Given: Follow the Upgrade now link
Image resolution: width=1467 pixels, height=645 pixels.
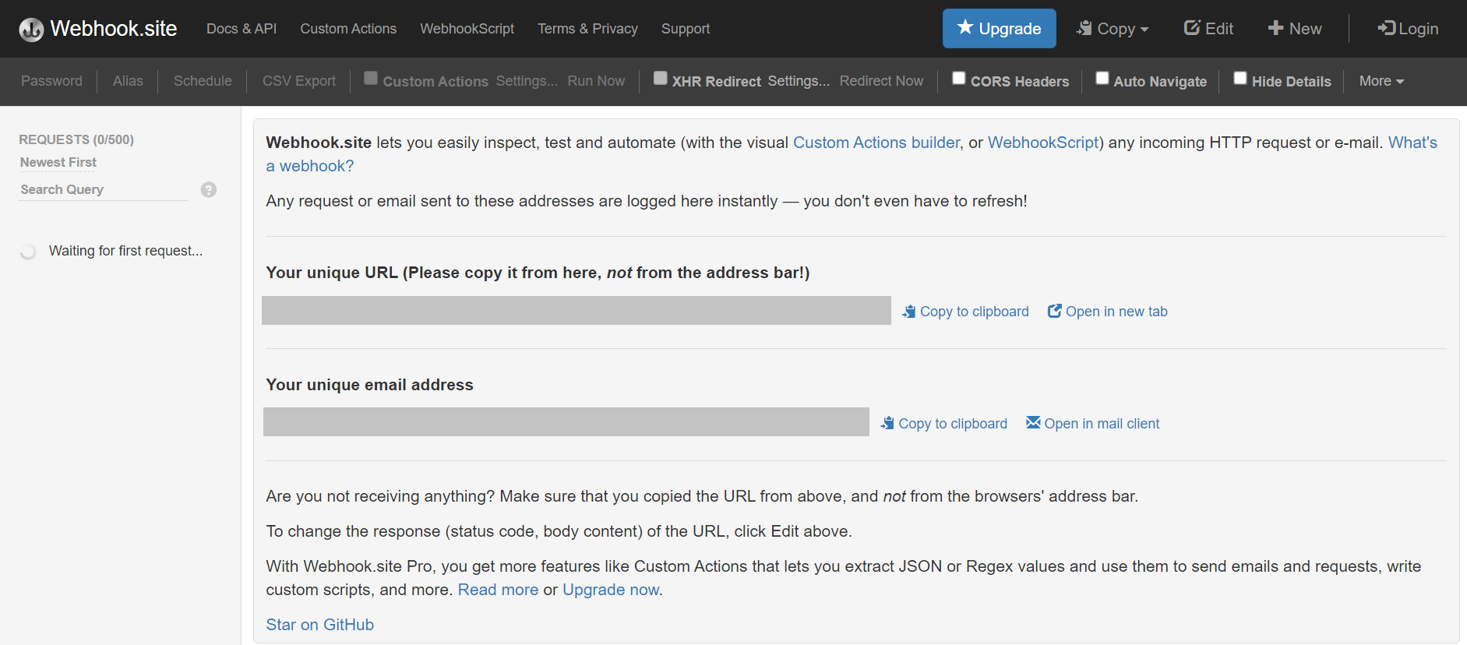Looking at the screenshot, I should click(x=611, y=590).
